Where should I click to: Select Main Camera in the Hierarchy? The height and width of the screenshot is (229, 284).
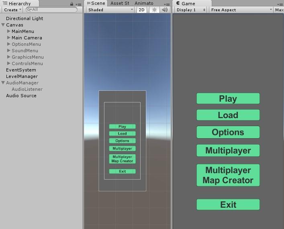pos(27,38)
